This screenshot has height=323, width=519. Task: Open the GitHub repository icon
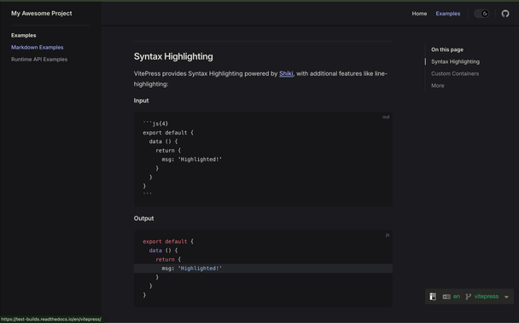[x=504, y=14]
